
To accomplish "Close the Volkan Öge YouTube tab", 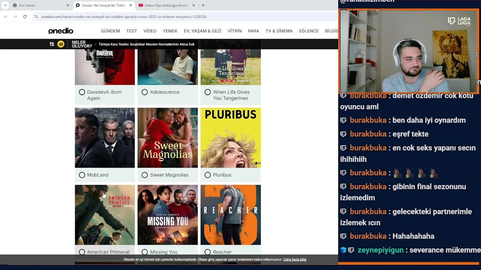I will [x=194, y=5].
